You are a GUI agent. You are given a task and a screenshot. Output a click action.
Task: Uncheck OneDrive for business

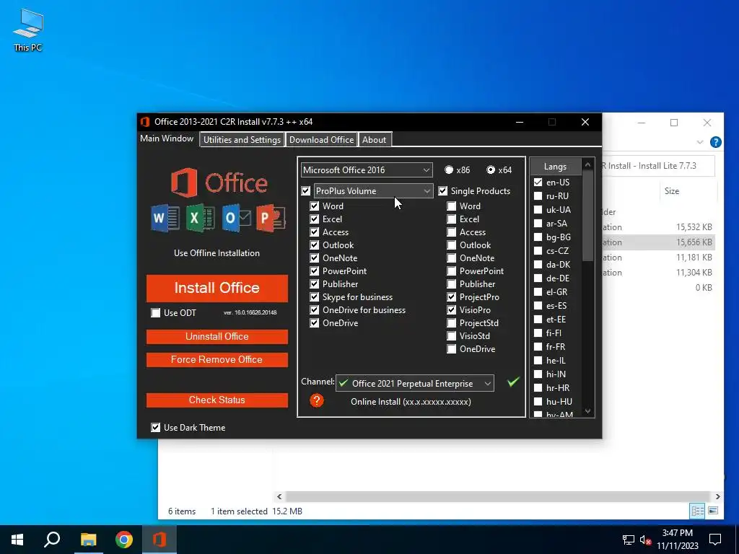(x=315, y=310)
